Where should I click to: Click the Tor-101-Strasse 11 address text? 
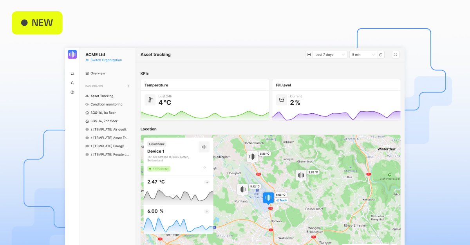[168, 159]
